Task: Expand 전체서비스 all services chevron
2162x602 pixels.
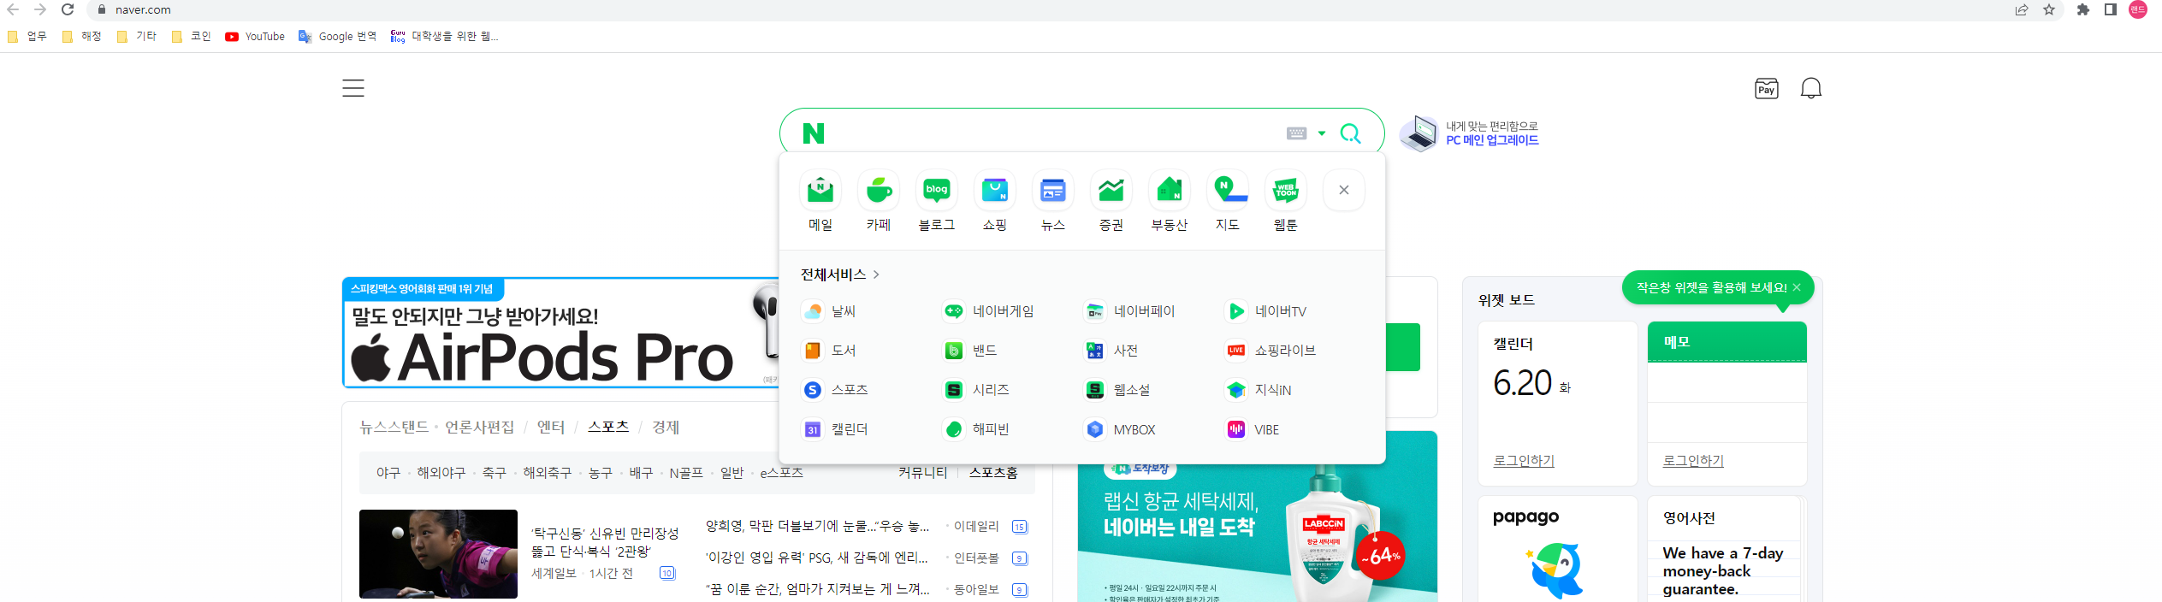Action: pos(876,274)
